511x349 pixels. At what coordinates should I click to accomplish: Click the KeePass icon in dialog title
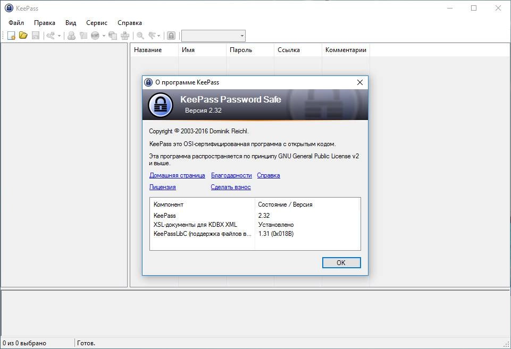coord(148,82)
